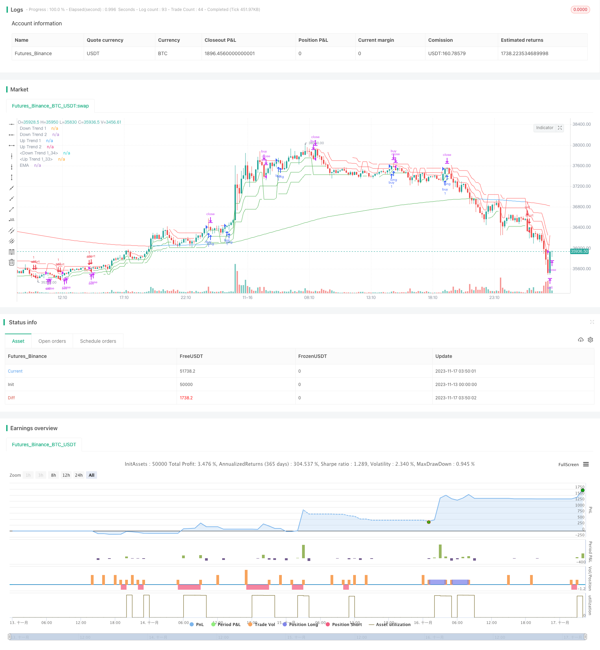The width and height of the screenshot is (600, 650).
Task: Open the Futures_Binance_BTC_USDT:swap market tab
Action: tap(50, 106)
